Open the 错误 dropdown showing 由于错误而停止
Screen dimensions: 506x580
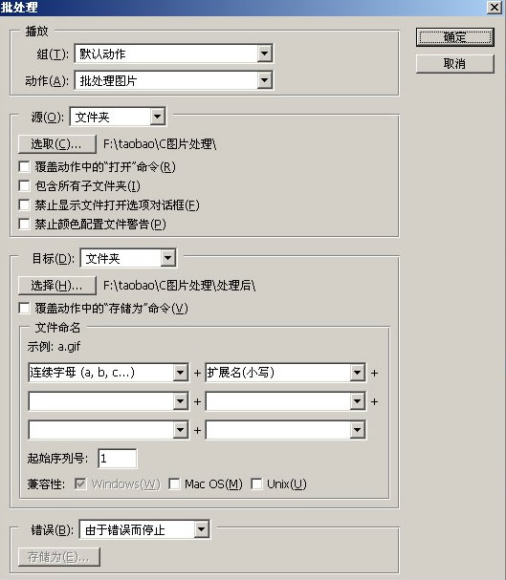[x=144, y=529]
